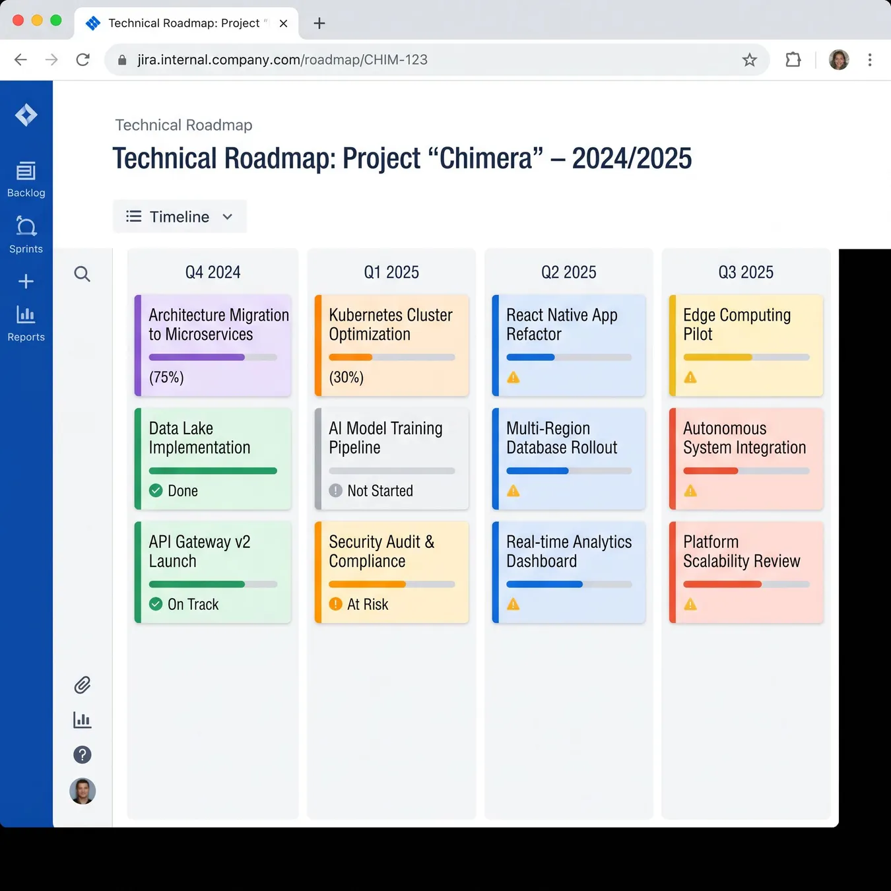
Task: Click the Q4 2024 column header
Action: [x=213, y=272]
